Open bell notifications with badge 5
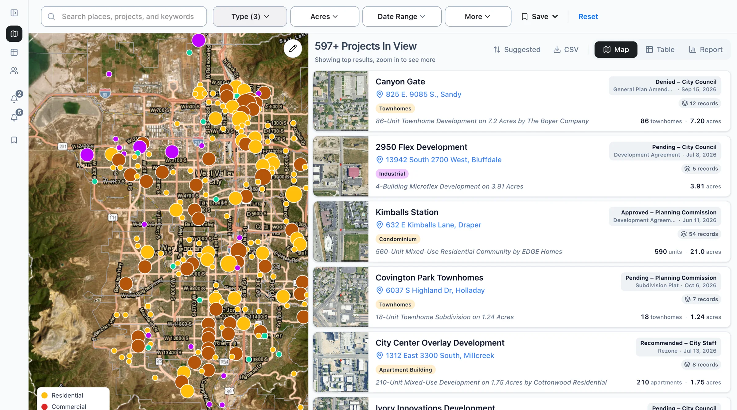737x410 pixels. 14,117
